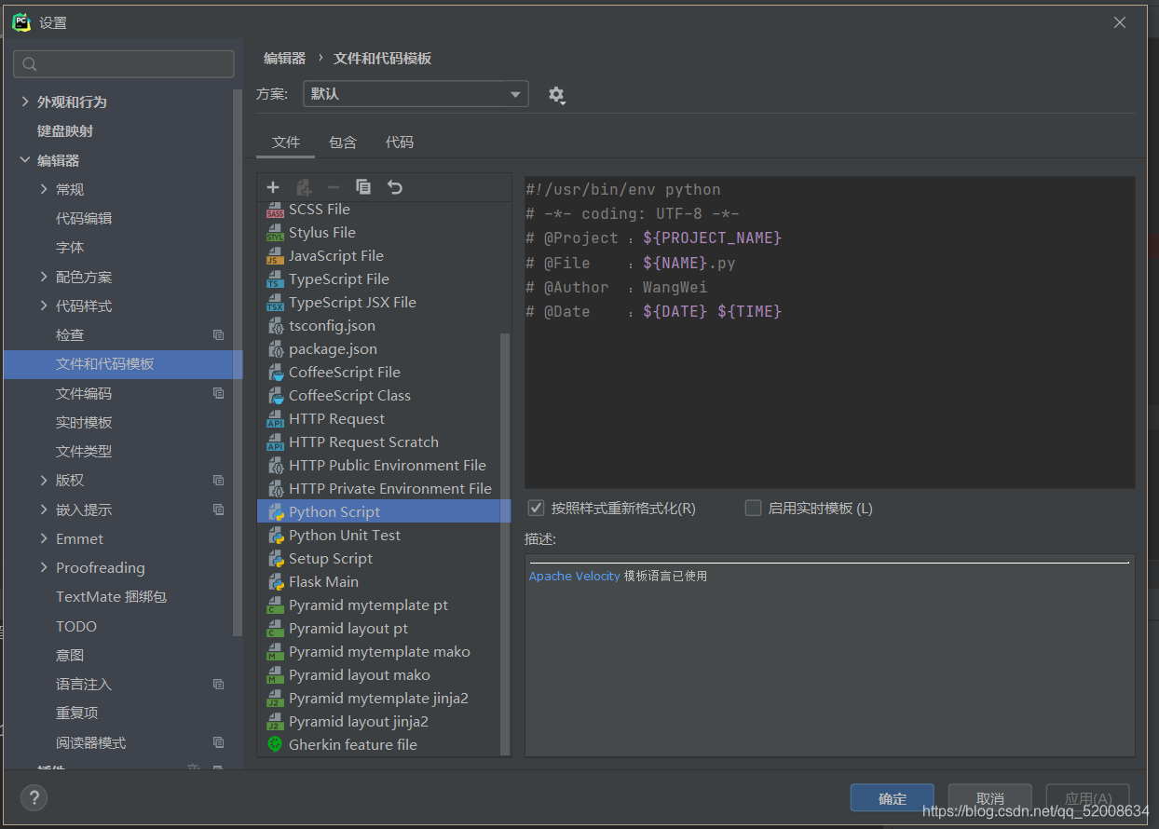Select HTTP Private Environment File row
This screenshot has width=1159, height=829.
pyautogui.click(x=384, y=489)
